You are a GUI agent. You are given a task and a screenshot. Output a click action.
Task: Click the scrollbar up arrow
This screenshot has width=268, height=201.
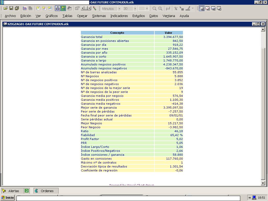pyautogui.click(x=263, y=29)
